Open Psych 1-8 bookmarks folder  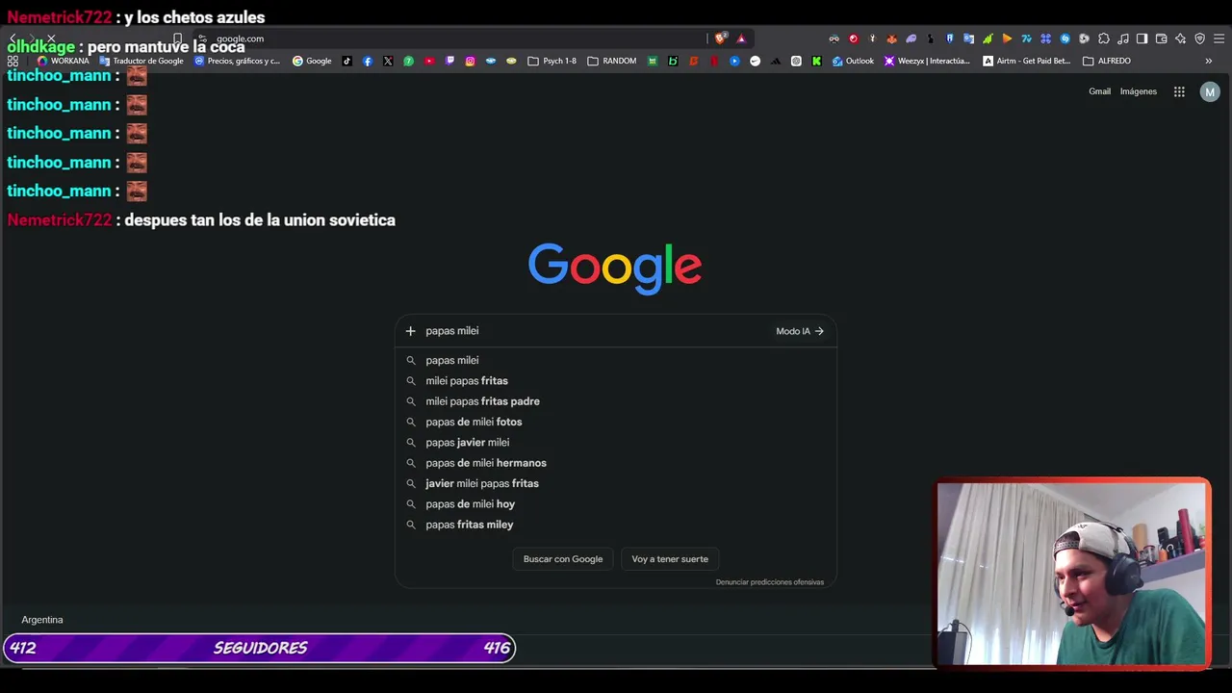coord(552,61)
